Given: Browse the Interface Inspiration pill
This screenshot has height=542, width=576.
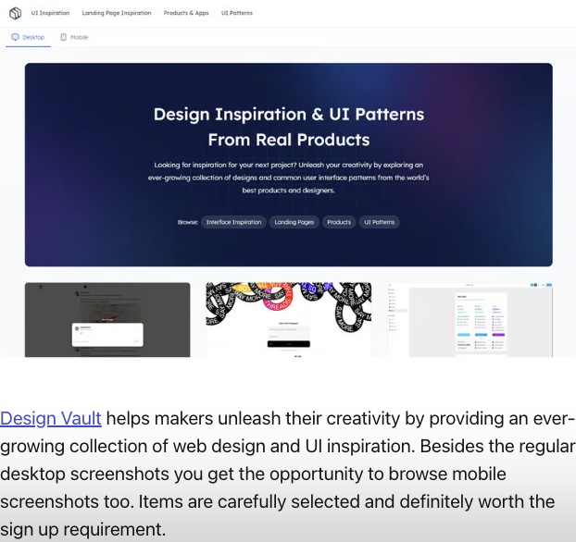Looking at the screenshot, I should [233, 222].
